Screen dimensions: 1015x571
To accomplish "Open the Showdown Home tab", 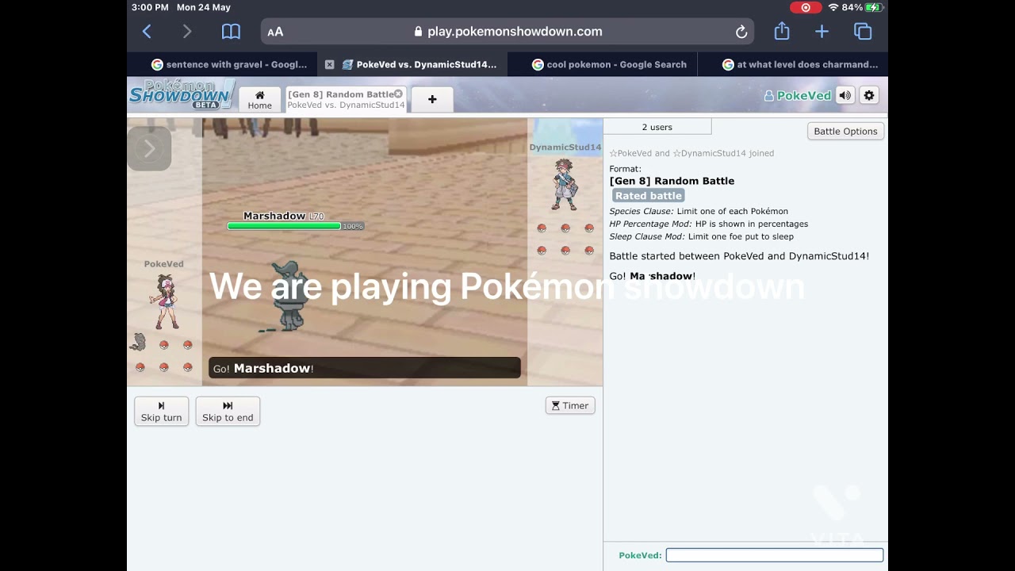I will point(259,100).
